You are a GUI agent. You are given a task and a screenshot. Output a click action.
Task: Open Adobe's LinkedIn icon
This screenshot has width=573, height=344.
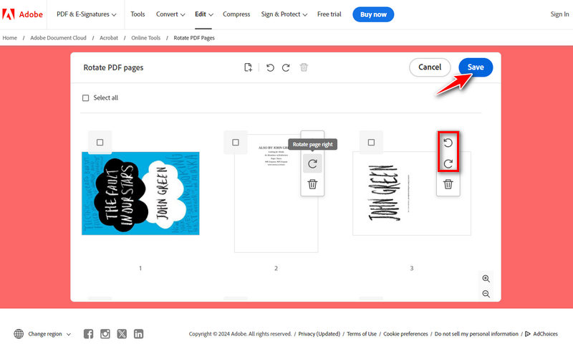click(138, 334)
